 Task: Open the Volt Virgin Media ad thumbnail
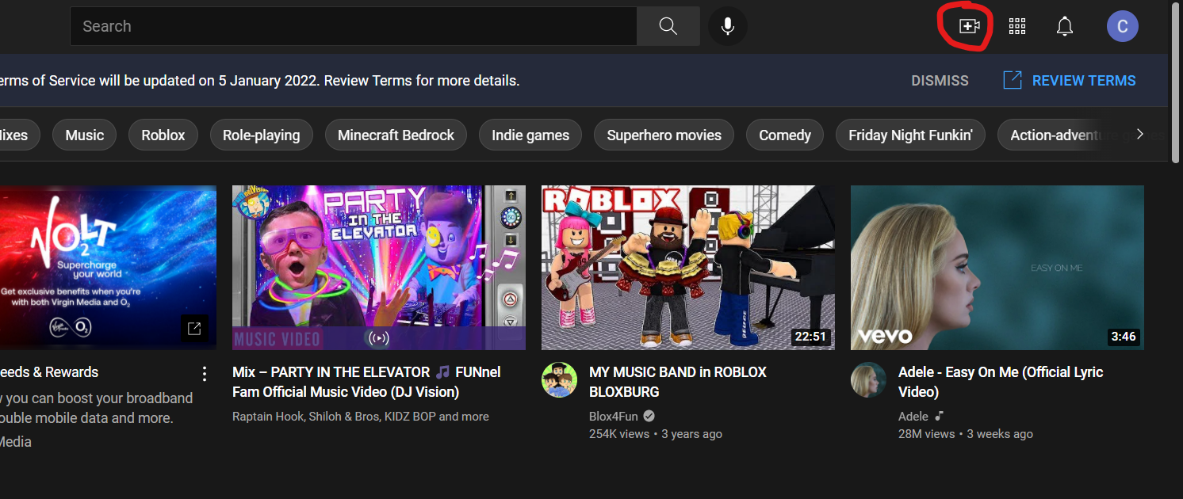point(108,268)
